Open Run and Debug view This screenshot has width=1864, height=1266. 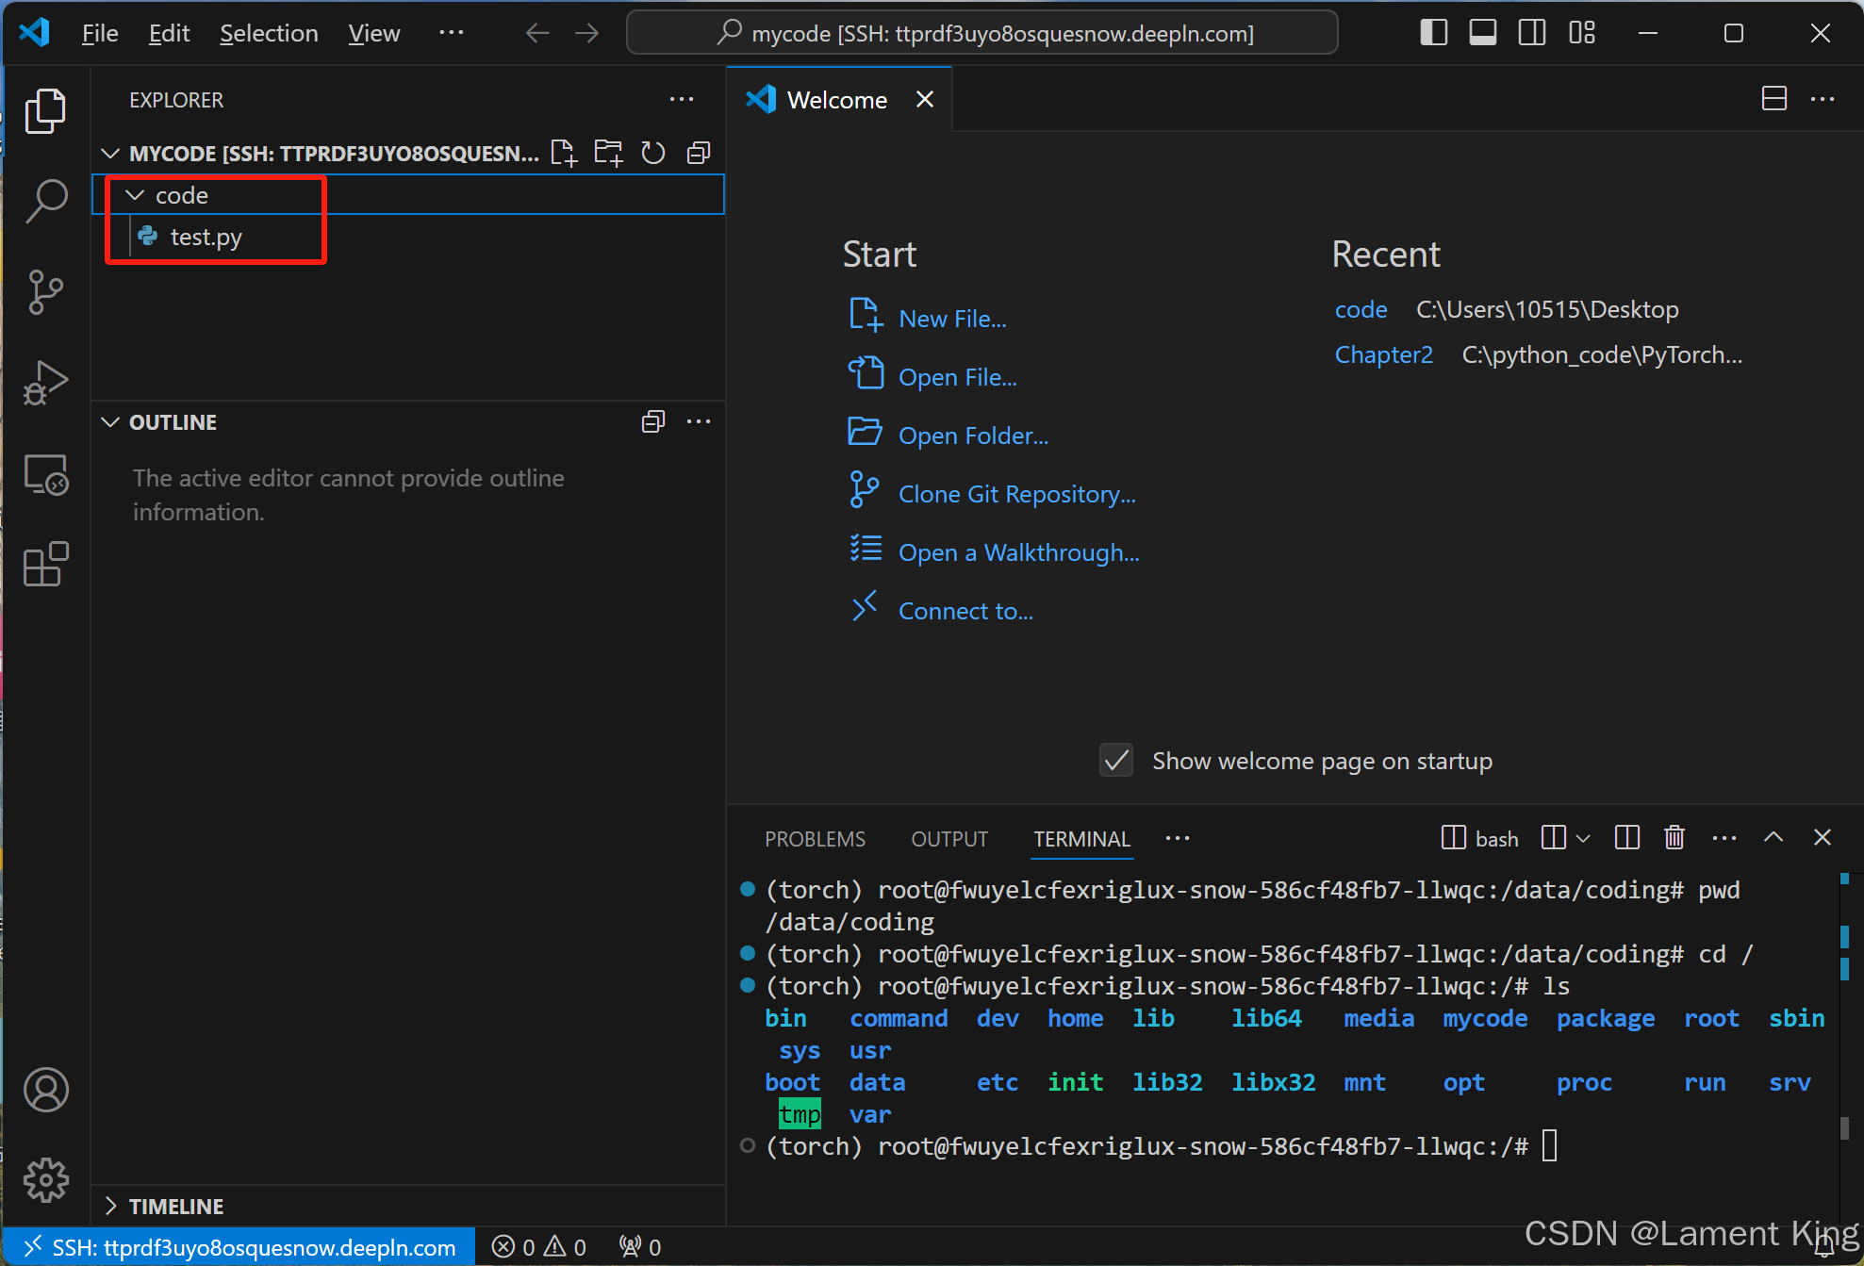click(x=45, y=383)
